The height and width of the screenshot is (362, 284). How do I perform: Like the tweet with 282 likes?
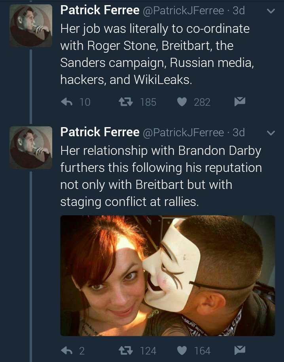click(x=182, y=102)
